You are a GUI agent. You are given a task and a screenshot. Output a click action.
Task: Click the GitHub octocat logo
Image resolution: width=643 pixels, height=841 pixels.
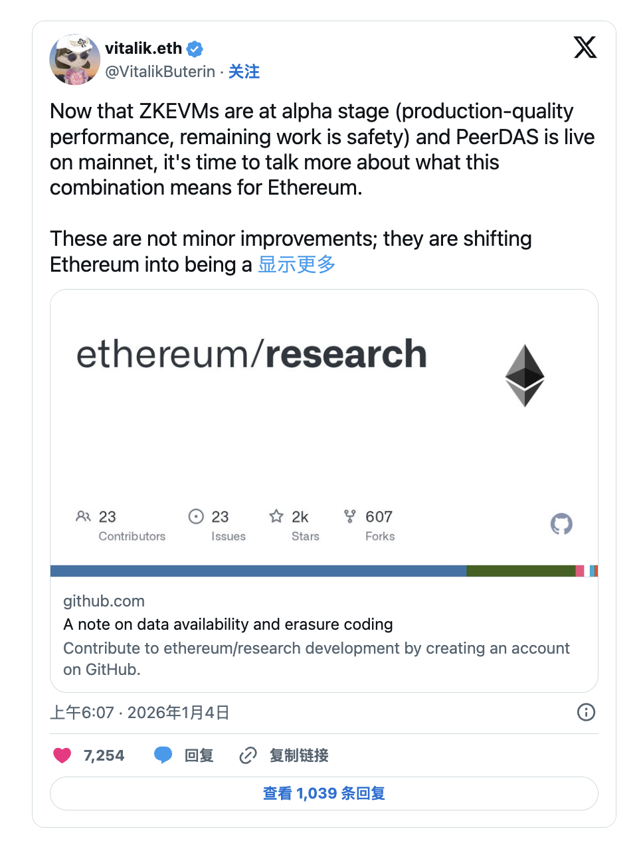(561, 523)
